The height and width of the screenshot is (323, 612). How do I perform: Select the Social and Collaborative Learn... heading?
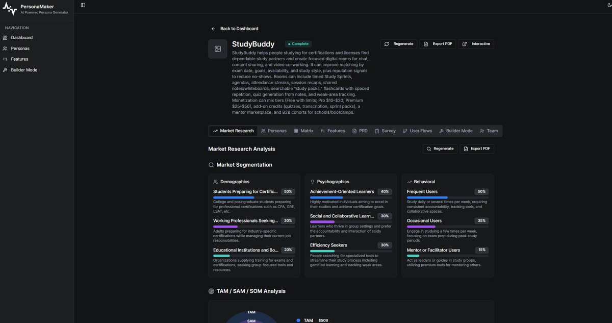(x=342, y=216)
